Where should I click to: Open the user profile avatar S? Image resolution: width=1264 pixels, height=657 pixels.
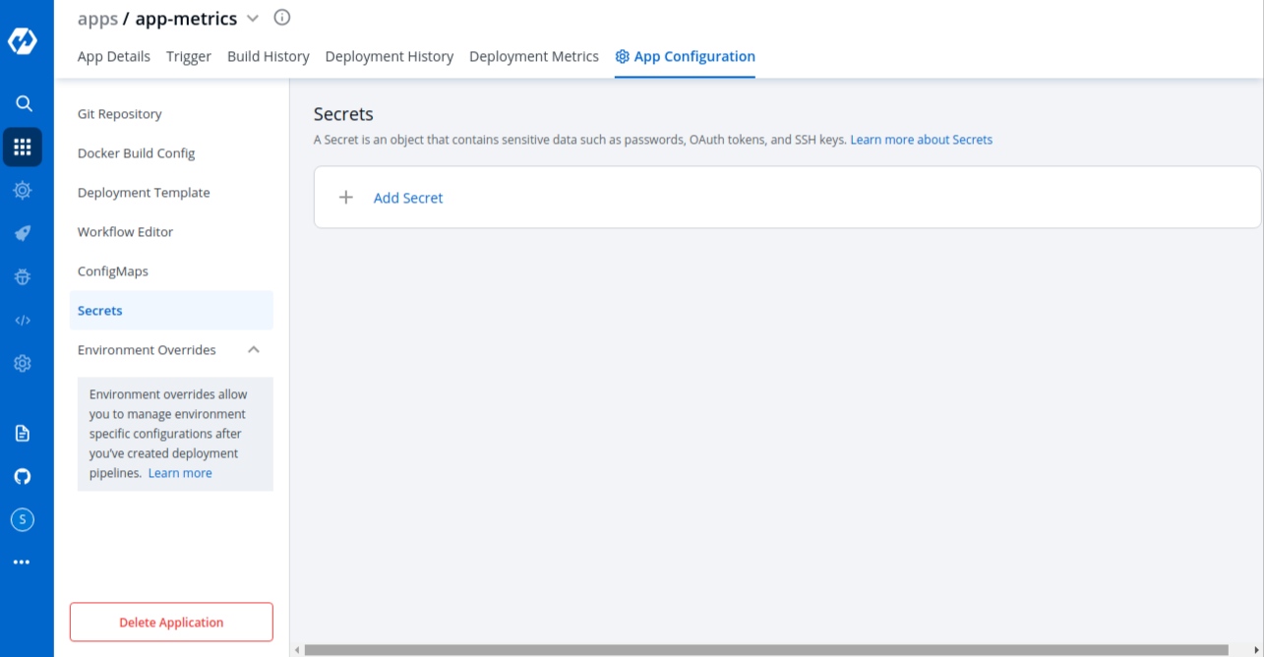pos(23,519)
